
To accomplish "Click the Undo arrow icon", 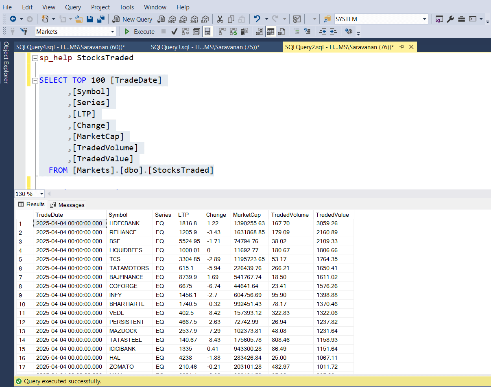I will point(257,19).
